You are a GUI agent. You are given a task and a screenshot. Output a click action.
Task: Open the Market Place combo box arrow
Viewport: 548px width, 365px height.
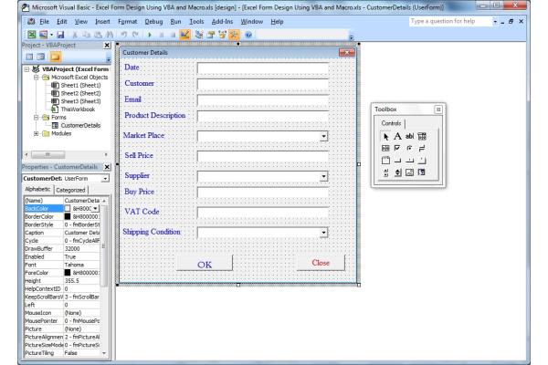pyautogui.click(x=323, y=136)
